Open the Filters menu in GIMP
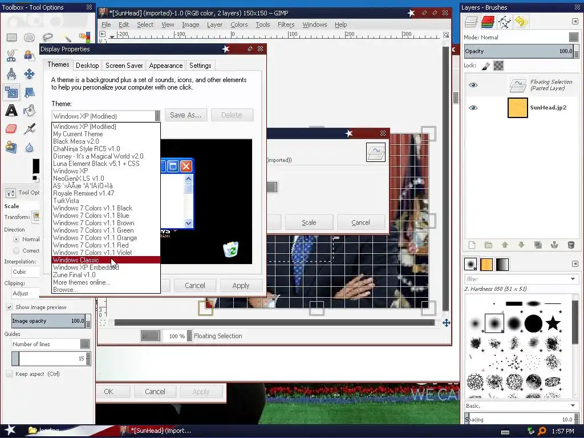 pyautogui.click(x=286, y=25)
